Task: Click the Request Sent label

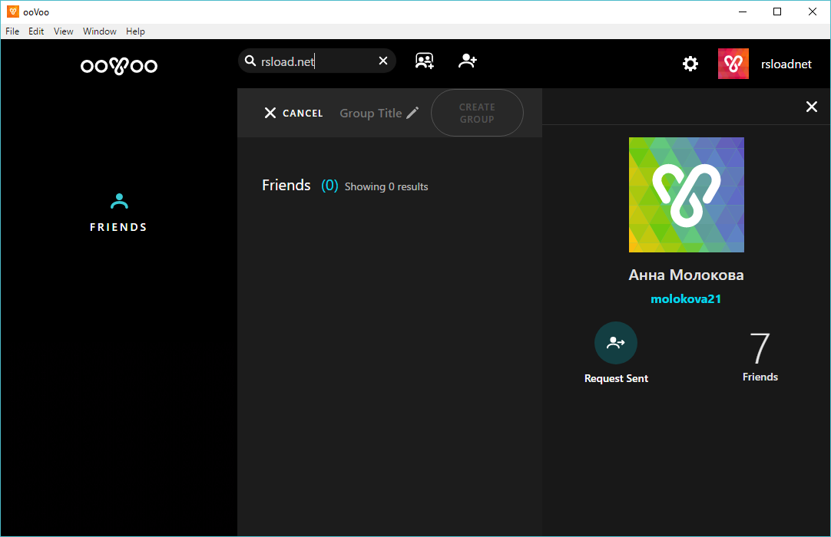Action: (x=616, y=378)
